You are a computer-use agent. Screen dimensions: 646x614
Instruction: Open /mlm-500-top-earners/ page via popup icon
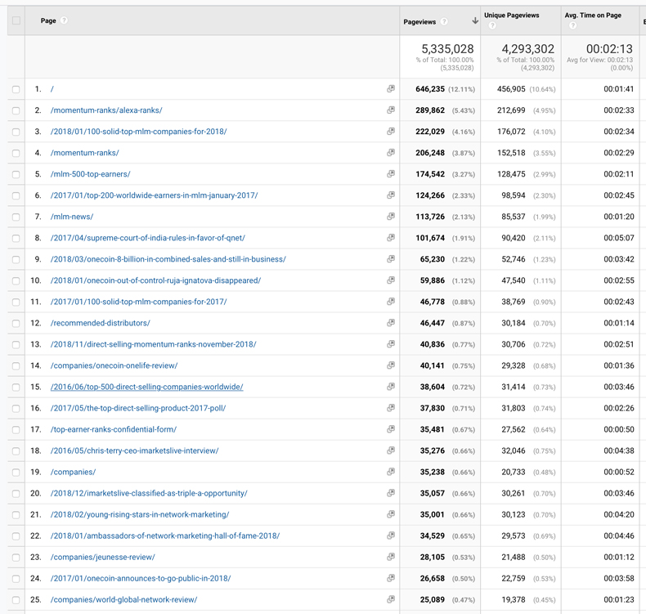coord(391,174)
